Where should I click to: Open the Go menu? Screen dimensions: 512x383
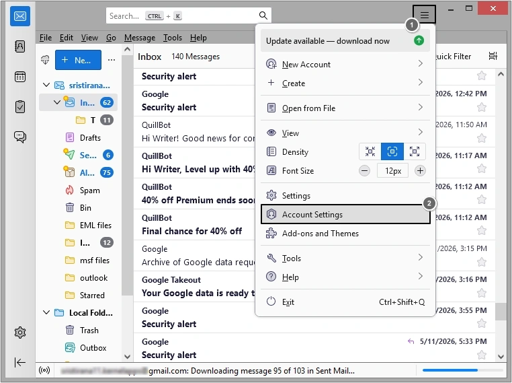coord(111,38)
